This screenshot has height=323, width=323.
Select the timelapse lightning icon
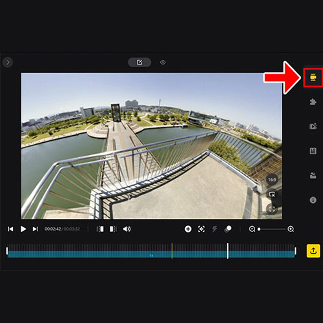[214, 229]
